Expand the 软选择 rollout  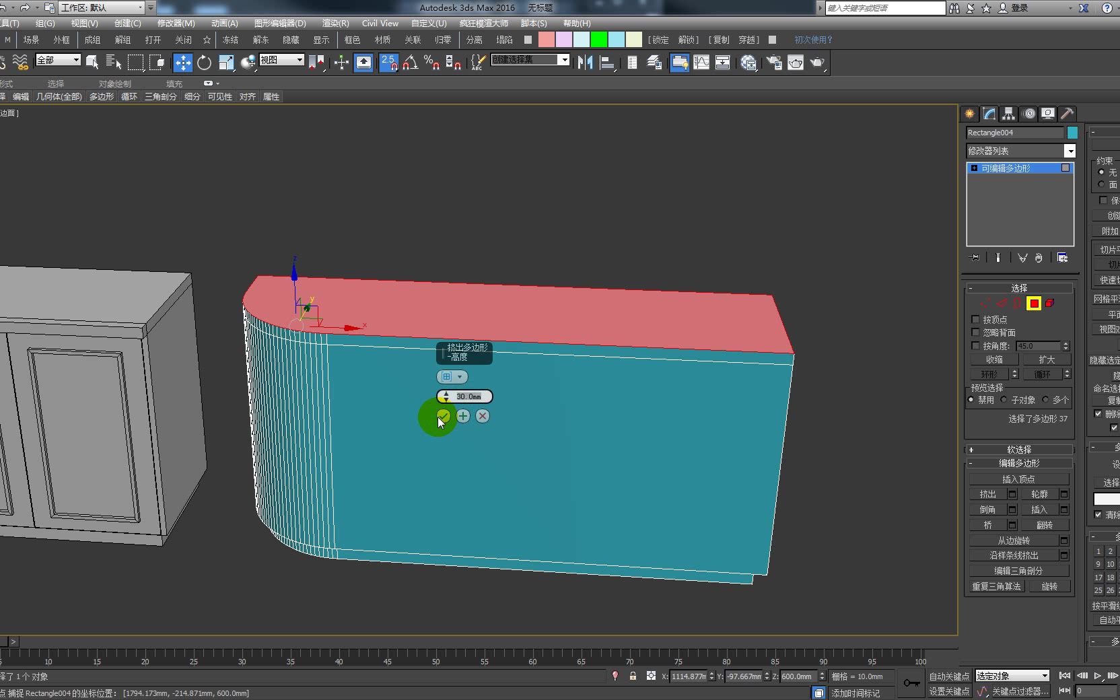pyautogui.click(x=1019, y=450)
